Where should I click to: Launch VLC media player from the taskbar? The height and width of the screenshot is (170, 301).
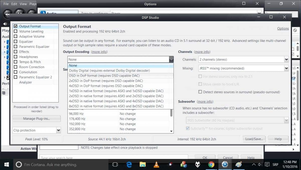(156, 165)
